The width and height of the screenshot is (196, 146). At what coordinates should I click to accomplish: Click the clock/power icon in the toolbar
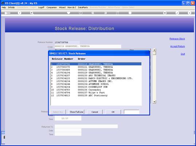click(x=81, y=13)
